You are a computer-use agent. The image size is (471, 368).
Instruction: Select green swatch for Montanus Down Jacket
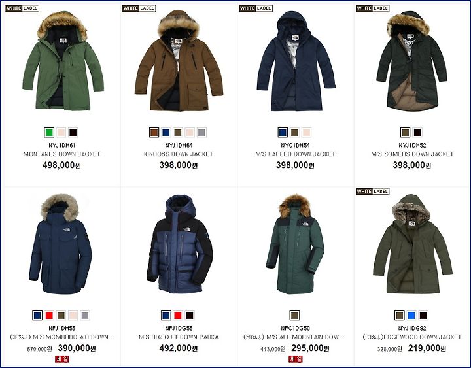pos(49,133)
